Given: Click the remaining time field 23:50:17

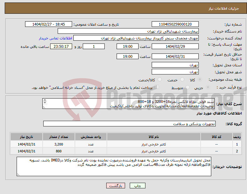Looking at the screenshot, I should coord(61,47).
